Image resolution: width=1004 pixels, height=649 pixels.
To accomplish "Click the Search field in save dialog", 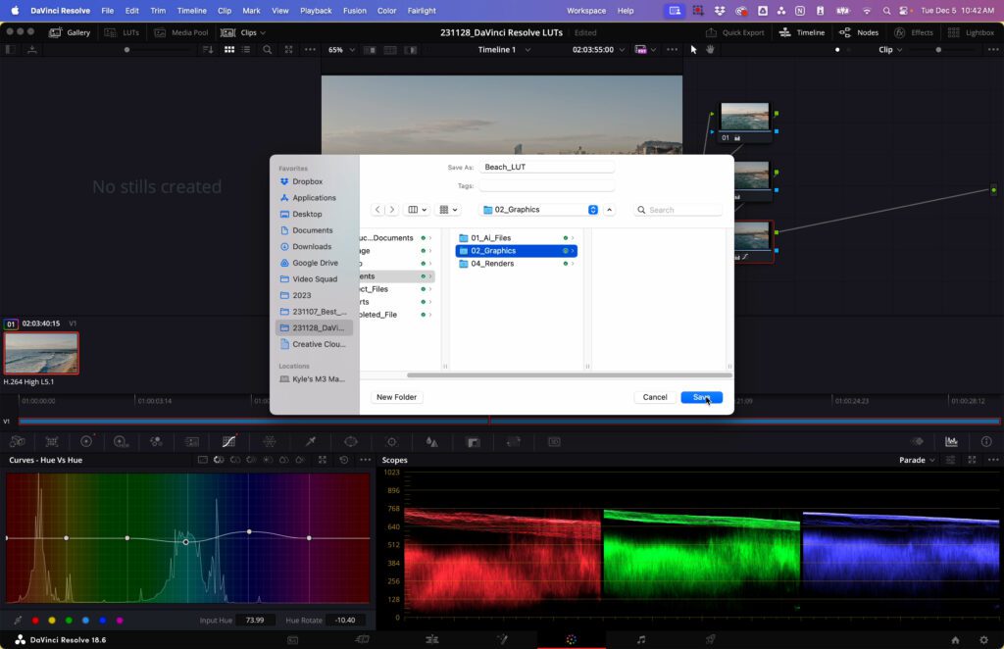I will (678, 210).
